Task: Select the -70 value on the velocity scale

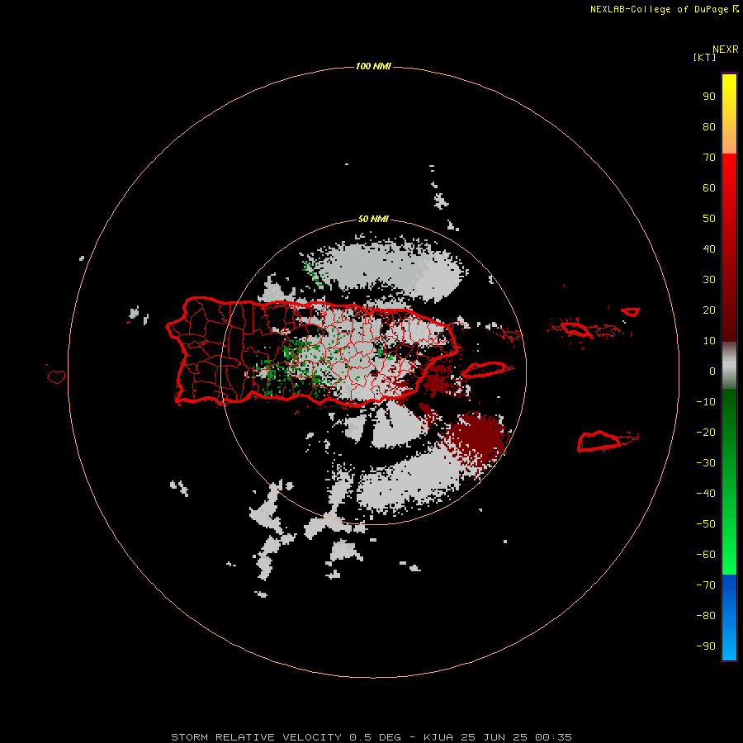Action: [706, 585]
